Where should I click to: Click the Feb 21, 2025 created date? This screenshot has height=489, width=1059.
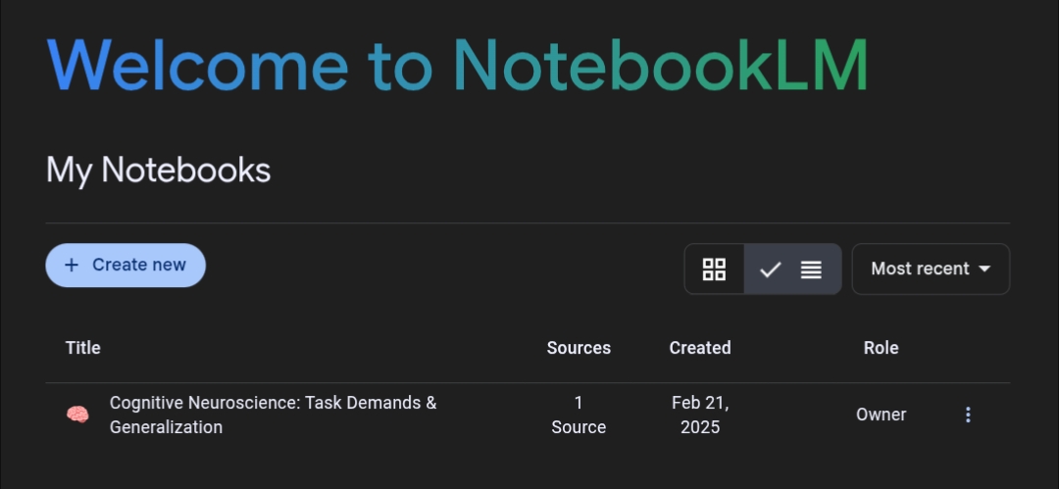point(700,415)
